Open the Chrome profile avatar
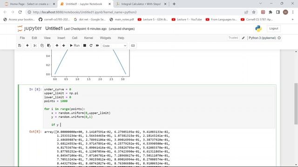This screenshot has height=167, width=298. 285,12
